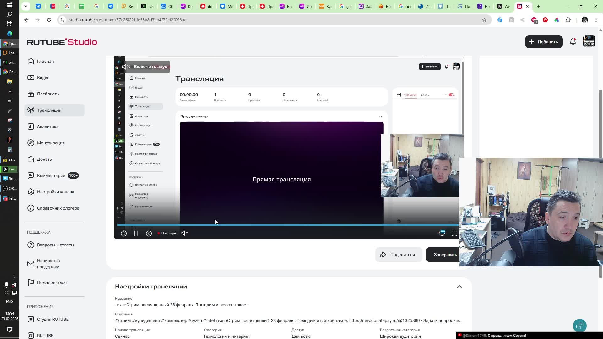Open the browser tab search dropdown
This screenshot has height=339, width=603.
(x=26, y=6)
